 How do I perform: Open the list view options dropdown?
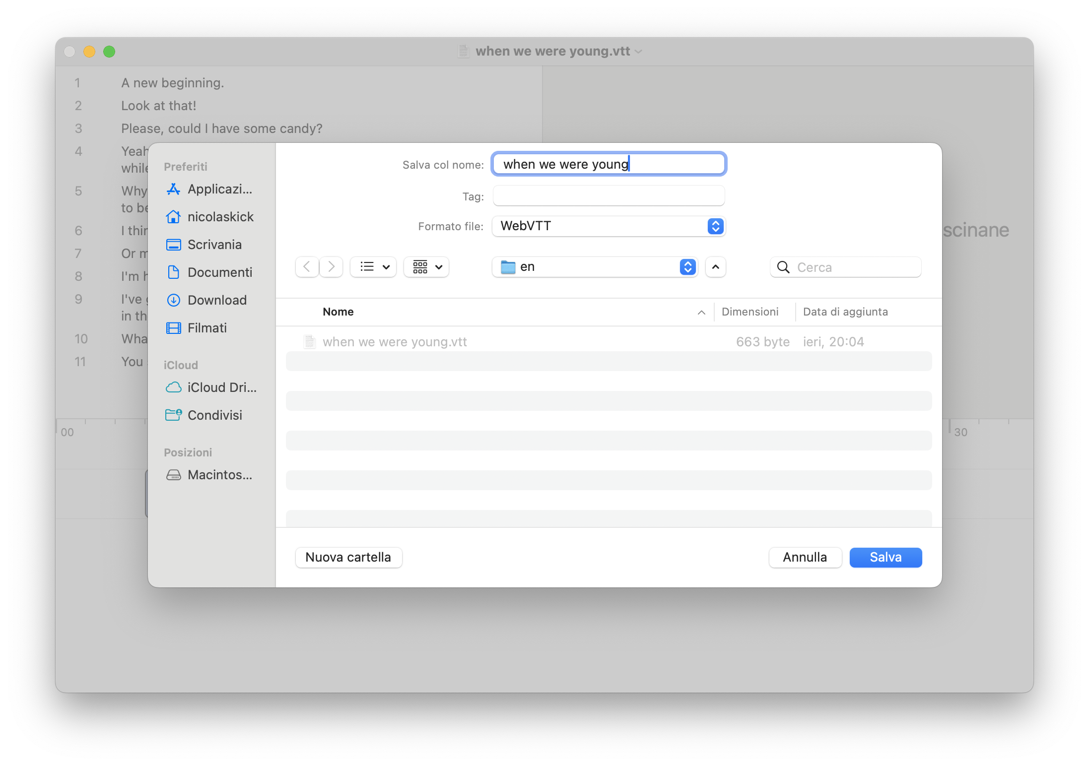[373, 267]
